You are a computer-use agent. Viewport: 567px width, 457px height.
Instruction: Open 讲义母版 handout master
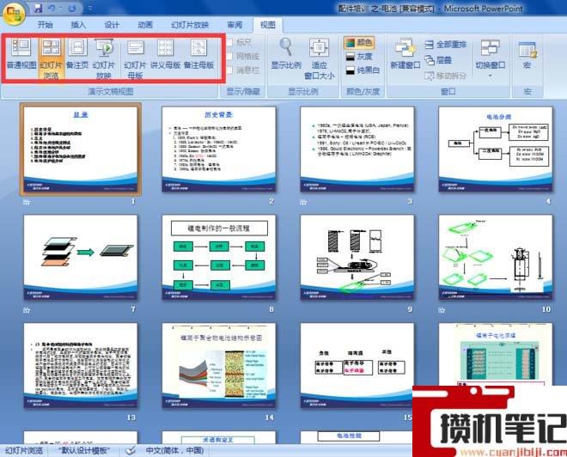(x=165, y=55)
